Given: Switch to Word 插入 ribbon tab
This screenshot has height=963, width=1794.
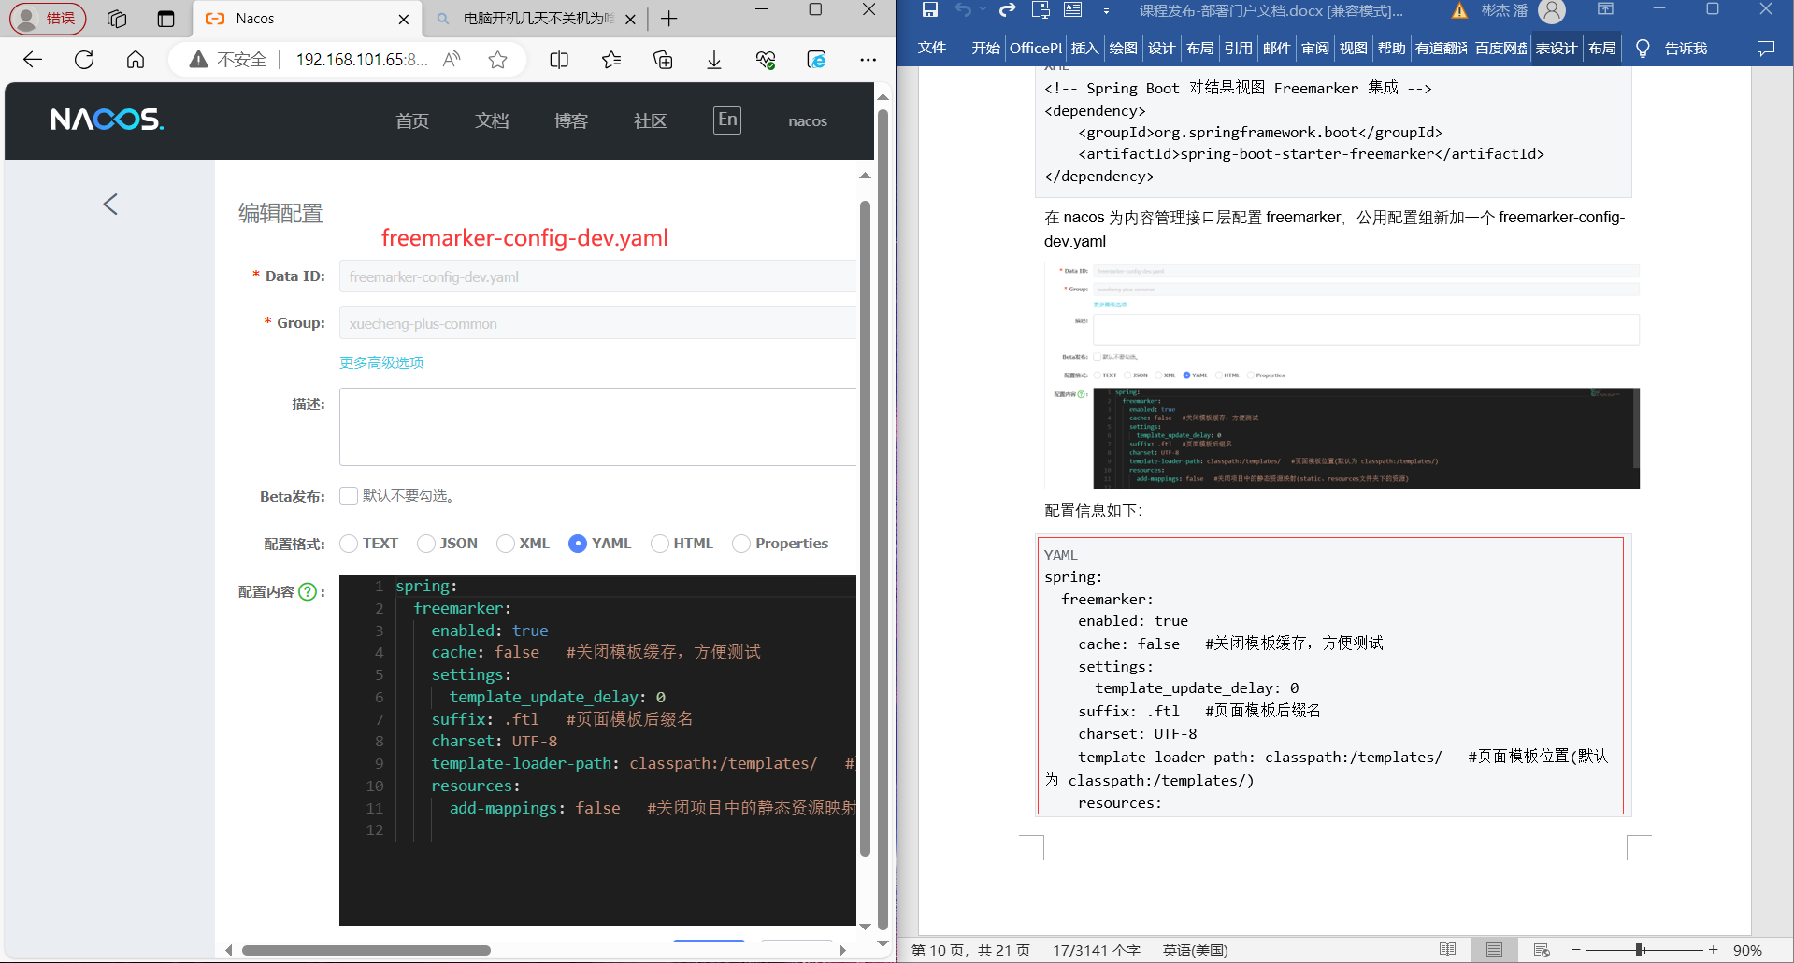Looking at the screenshot, I should click(1084, 49).
